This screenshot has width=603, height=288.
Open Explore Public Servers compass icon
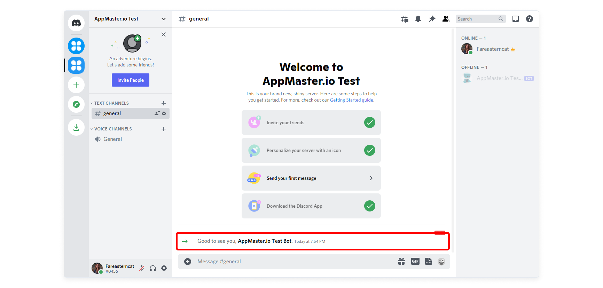[76, 104]
